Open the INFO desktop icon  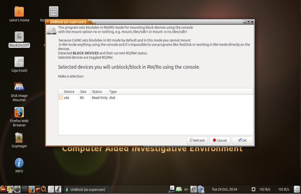[19, 163]
